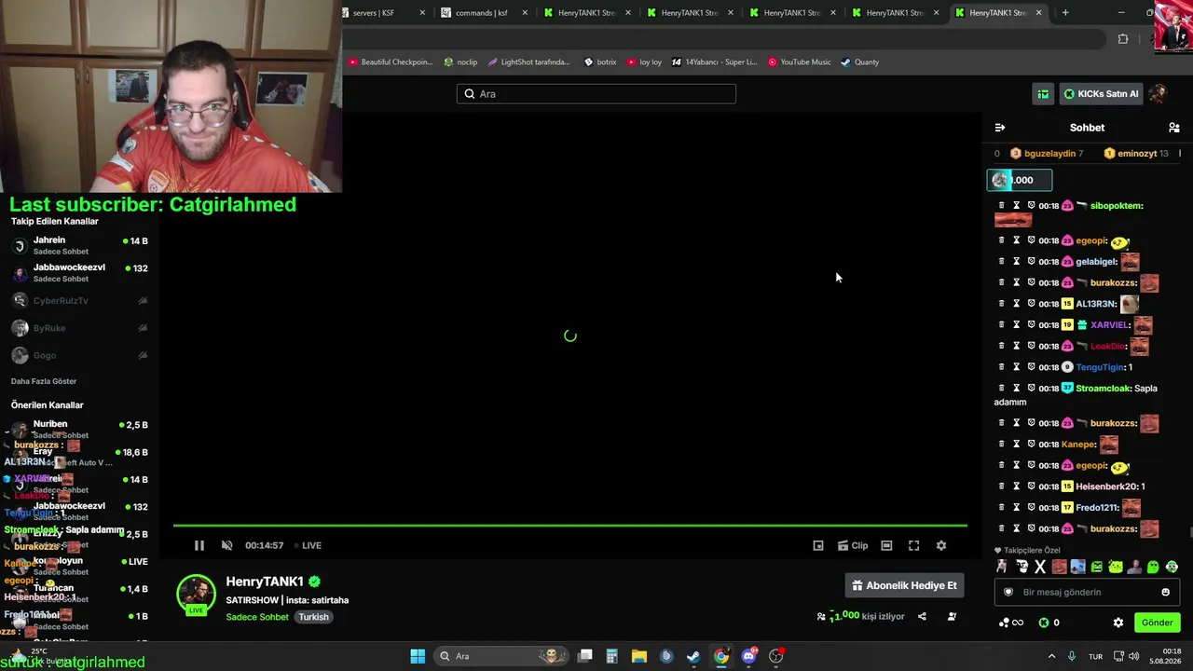1193x671 pixels.
Task: Open Steam from the taskbar
Action: click(x=693, y=656)
